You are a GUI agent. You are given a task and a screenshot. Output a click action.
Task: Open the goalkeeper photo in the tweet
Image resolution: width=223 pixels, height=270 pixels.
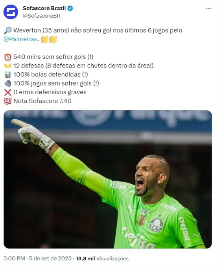coord(108,179)
